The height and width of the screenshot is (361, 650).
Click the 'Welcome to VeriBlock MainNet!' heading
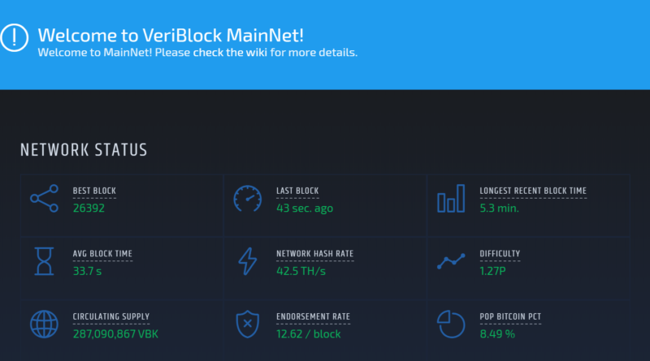[x=171, y=35]
